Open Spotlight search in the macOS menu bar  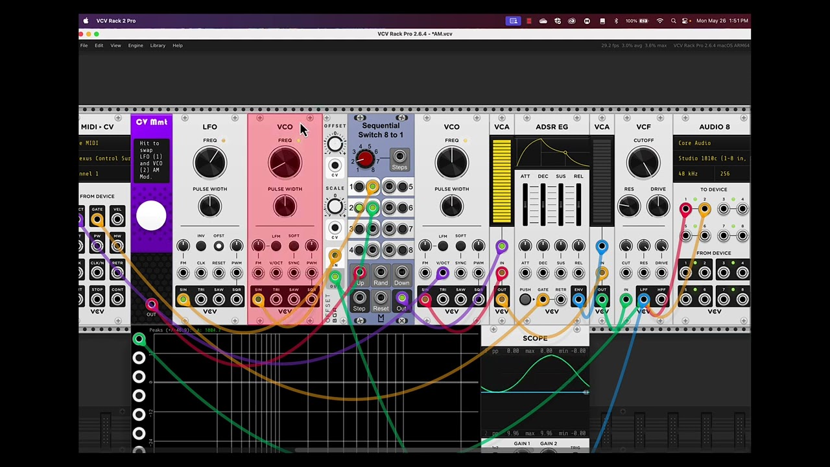point(673,21)
